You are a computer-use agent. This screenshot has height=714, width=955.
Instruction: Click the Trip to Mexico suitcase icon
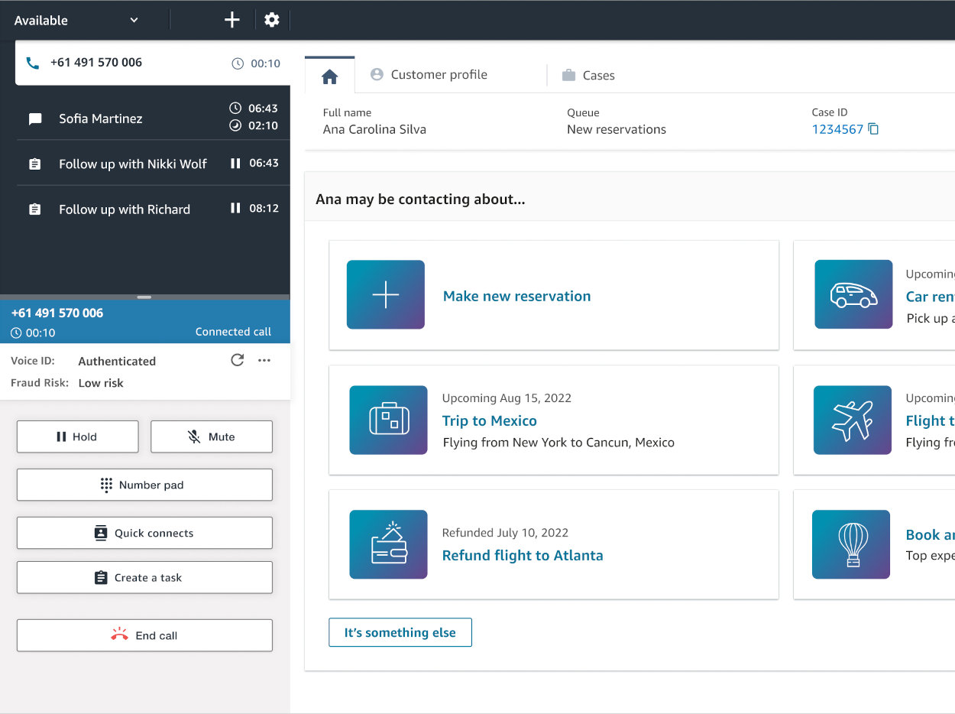tap(388, 420)
